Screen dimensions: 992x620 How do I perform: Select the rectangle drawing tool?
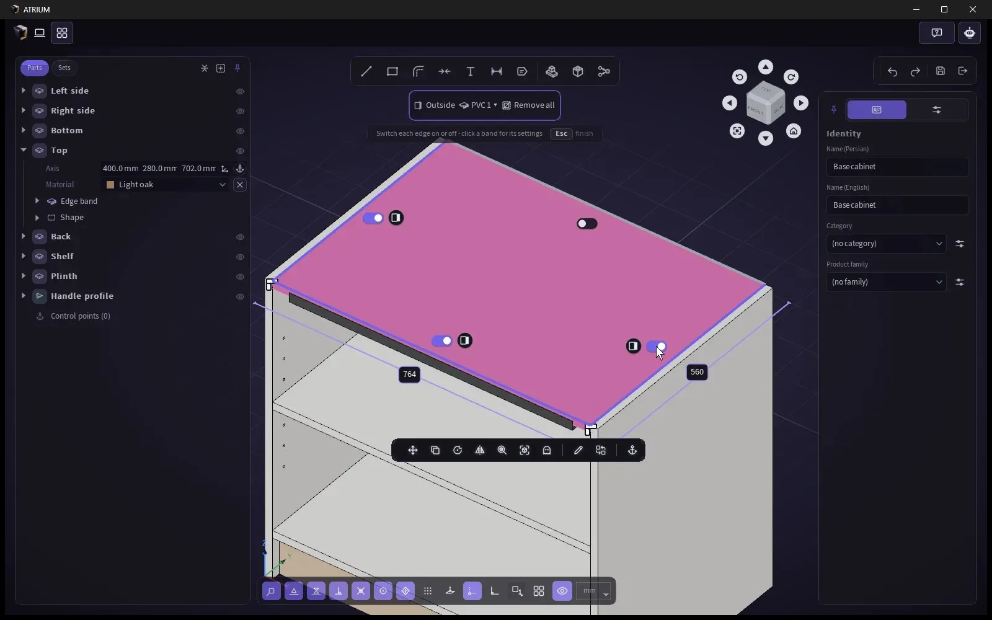392,71
